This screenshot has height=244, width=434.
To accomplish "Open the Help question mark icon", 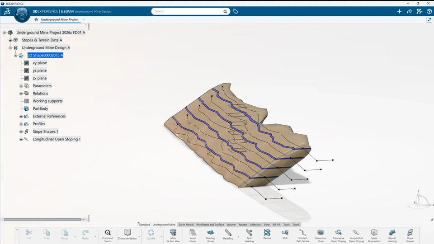I will 429,11.
